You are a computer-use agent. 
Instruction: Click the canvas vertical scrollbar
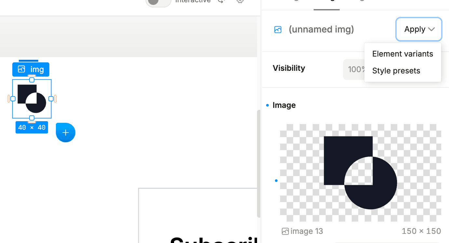click(x=259, y=164)
